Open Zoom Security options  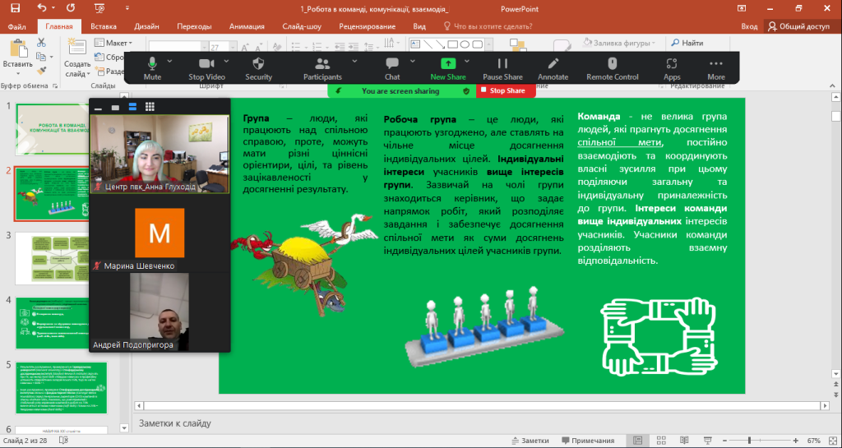(258, 67)
